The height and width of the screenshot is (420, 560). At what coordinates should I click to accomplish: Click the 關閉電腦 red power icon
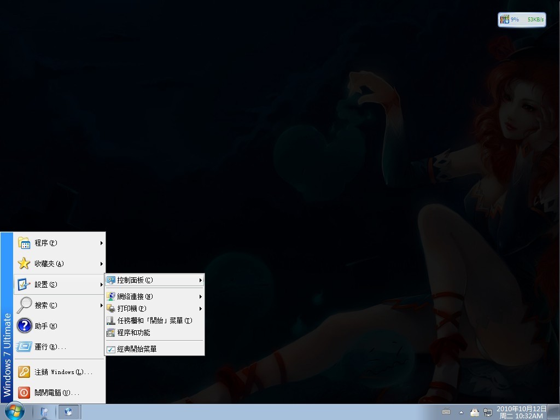(x=24, y=393)
